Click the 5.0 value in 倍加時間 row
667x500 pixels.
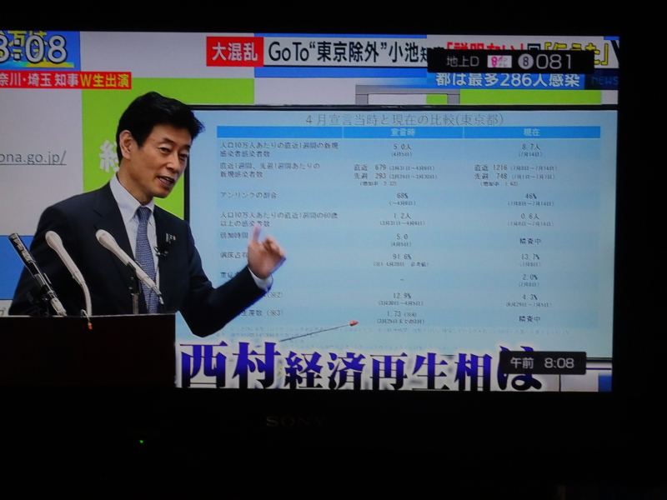(x=402, y=237)
